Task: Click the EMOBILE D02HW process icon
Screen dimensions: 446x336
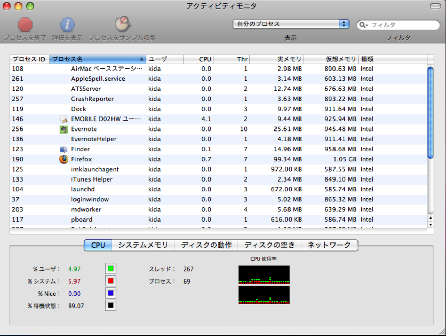Action: [x=63, y=119]
